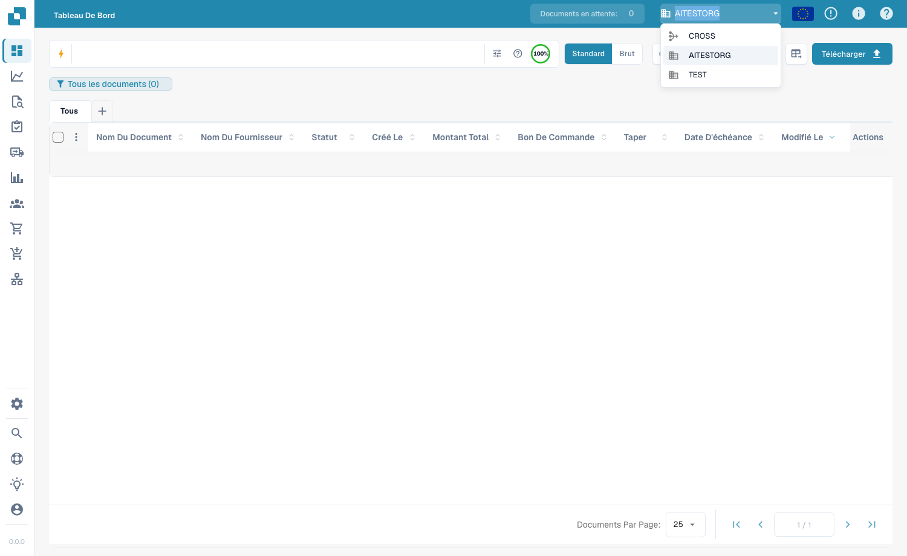Screen dimensions: 907x556
Task: Open the settings gear in sidebar
Action: 17,404
